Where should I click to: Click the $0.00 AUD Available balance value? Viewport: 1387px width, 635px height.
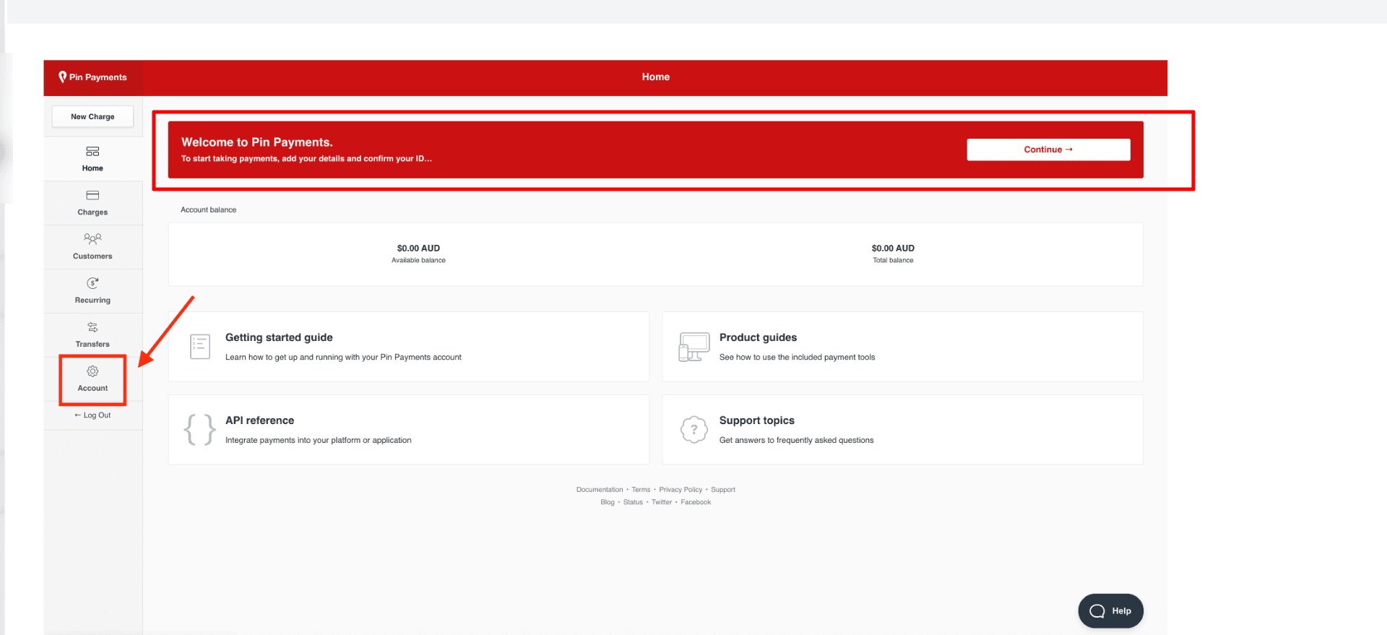click(x=418, y=249)
